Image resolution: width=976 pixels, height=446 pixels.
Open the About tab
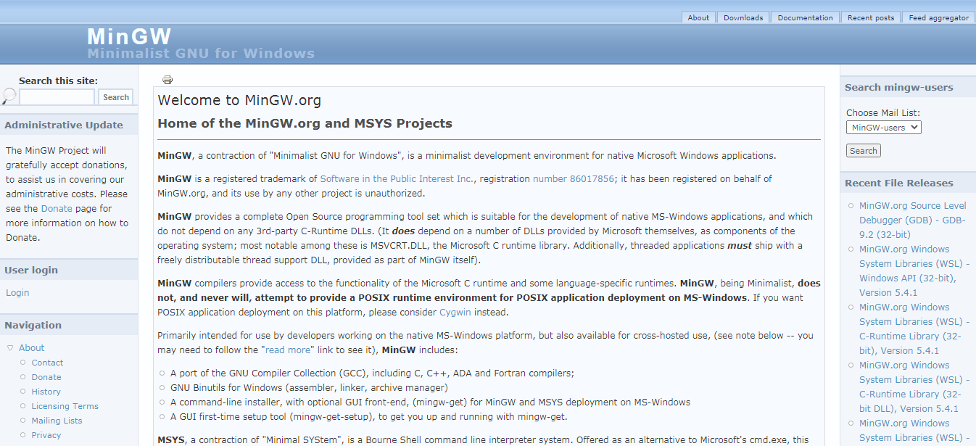(x=698, y=17)
